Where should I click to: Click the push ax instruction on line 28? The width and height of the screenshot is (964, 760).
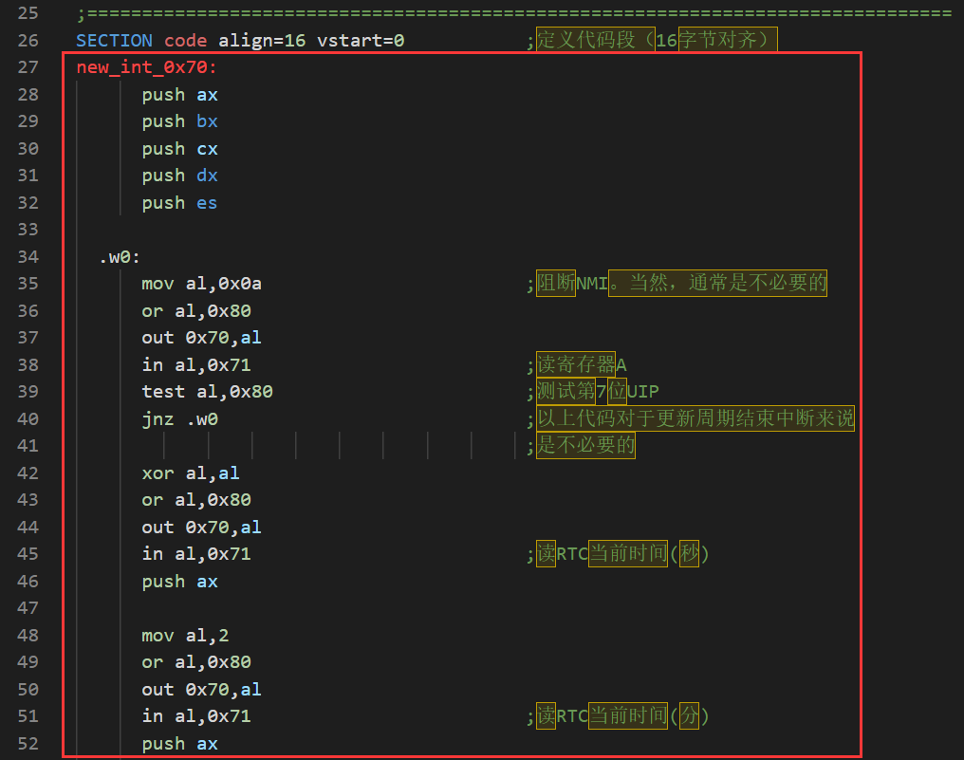tap(180, 94)
